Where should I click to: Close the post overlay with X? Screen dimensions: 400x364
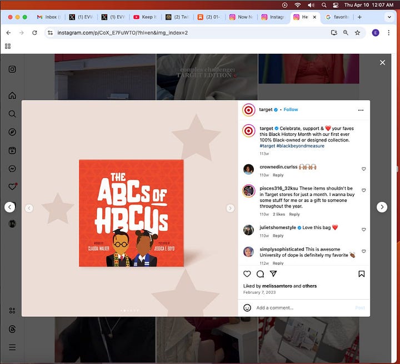382,62
